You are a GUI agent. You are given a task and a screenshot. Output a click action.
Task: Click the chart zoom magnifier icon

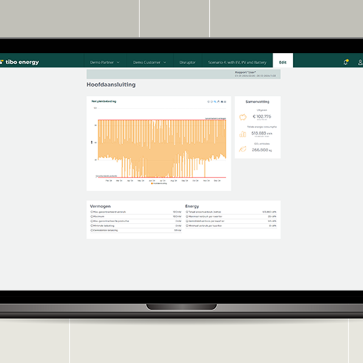(x=216, y=102)
